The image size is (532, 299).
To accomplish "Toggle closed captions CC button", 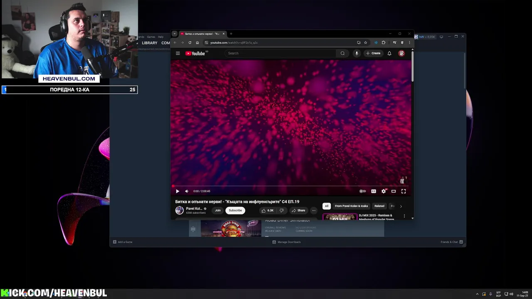I will coord(374,191).
